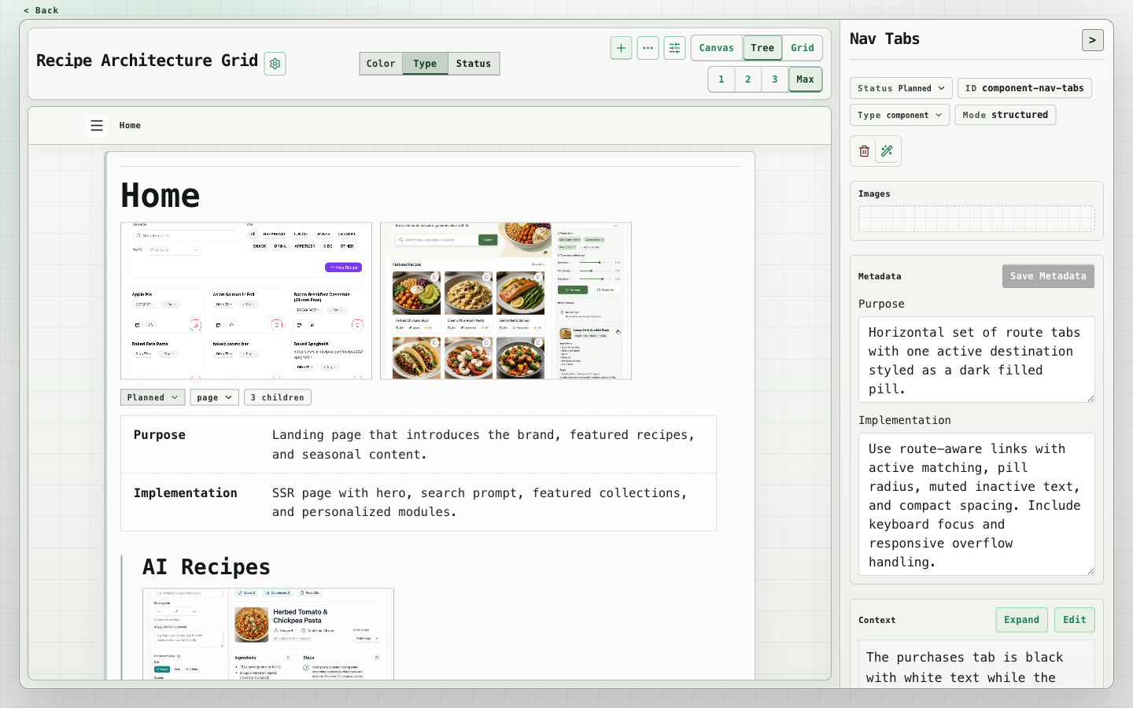Click the Images drop area
This screenshot has width=1133, height=708.
click(x=976, y=219)
